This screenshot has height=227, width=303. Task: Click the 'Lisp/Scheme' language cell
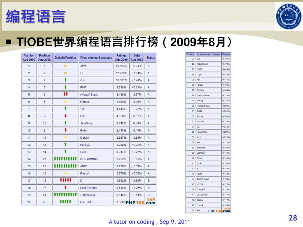tap(96, 188)
